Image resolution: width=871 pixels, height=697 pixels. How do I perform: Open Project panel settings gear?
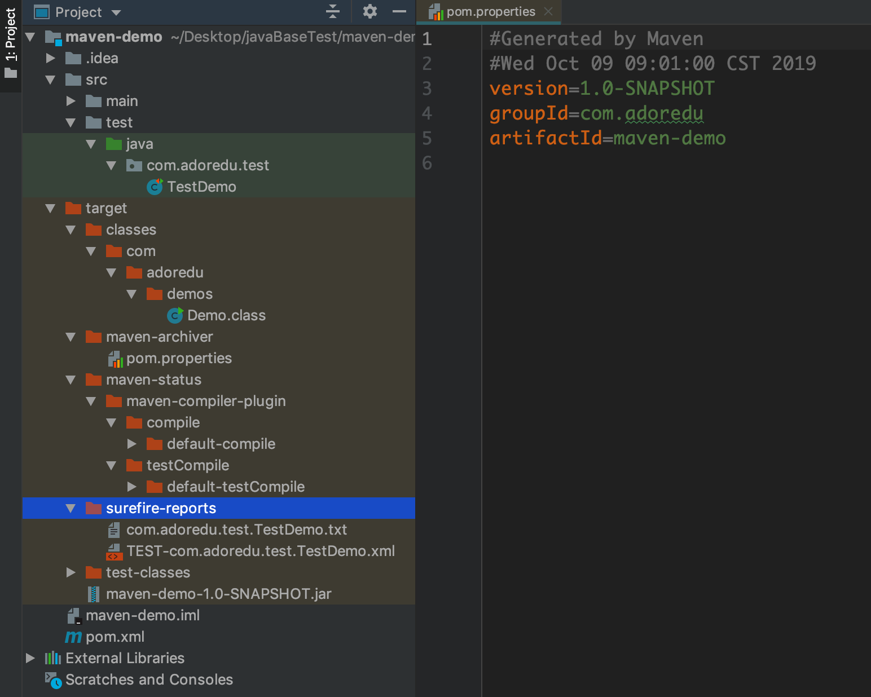(369, 11)
